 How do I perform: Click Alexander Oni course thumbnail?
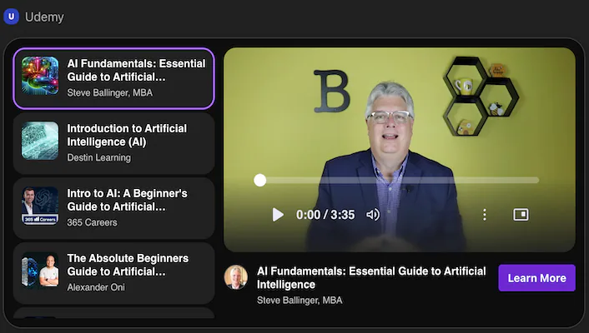(x=40, y=271)
